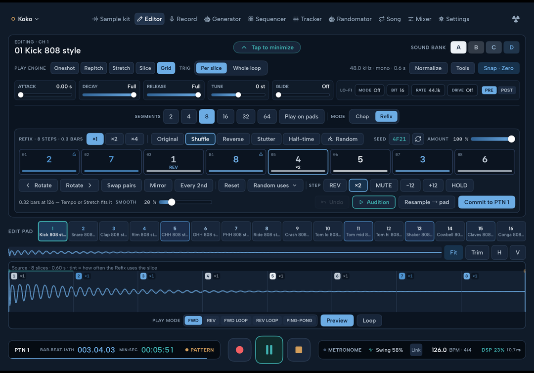The width and height of the screenshot is (534, 373).
Task: Set play mode to PING-PONG
Action: click(x=299, y=321)
